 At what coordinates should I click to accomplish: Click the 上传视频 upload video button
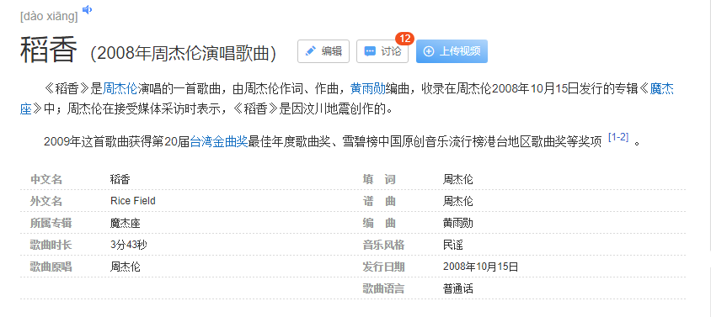pyautogui.click(x=452, y=51)
